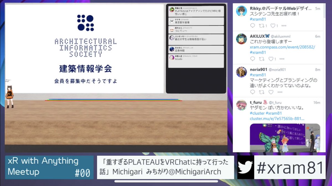Open the xram.connpass.com event link
The width and height of the screenshot is (332, 186).
[x=282, y=47]
